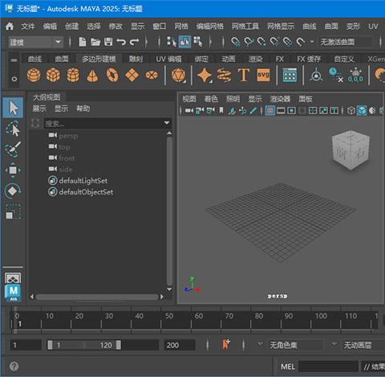Open a scene with the Open Folder icon
The image size is (385, 377).
[95, 42]
